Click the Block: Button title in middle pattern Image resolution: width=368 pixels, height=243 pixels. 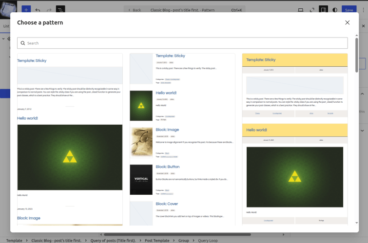[168, 167]
